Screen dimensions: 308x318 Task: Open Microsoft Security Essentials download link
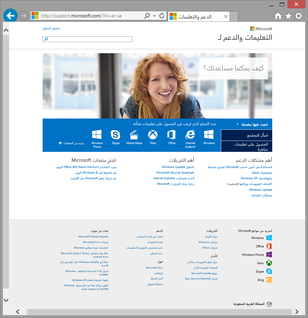pos(175,173)
